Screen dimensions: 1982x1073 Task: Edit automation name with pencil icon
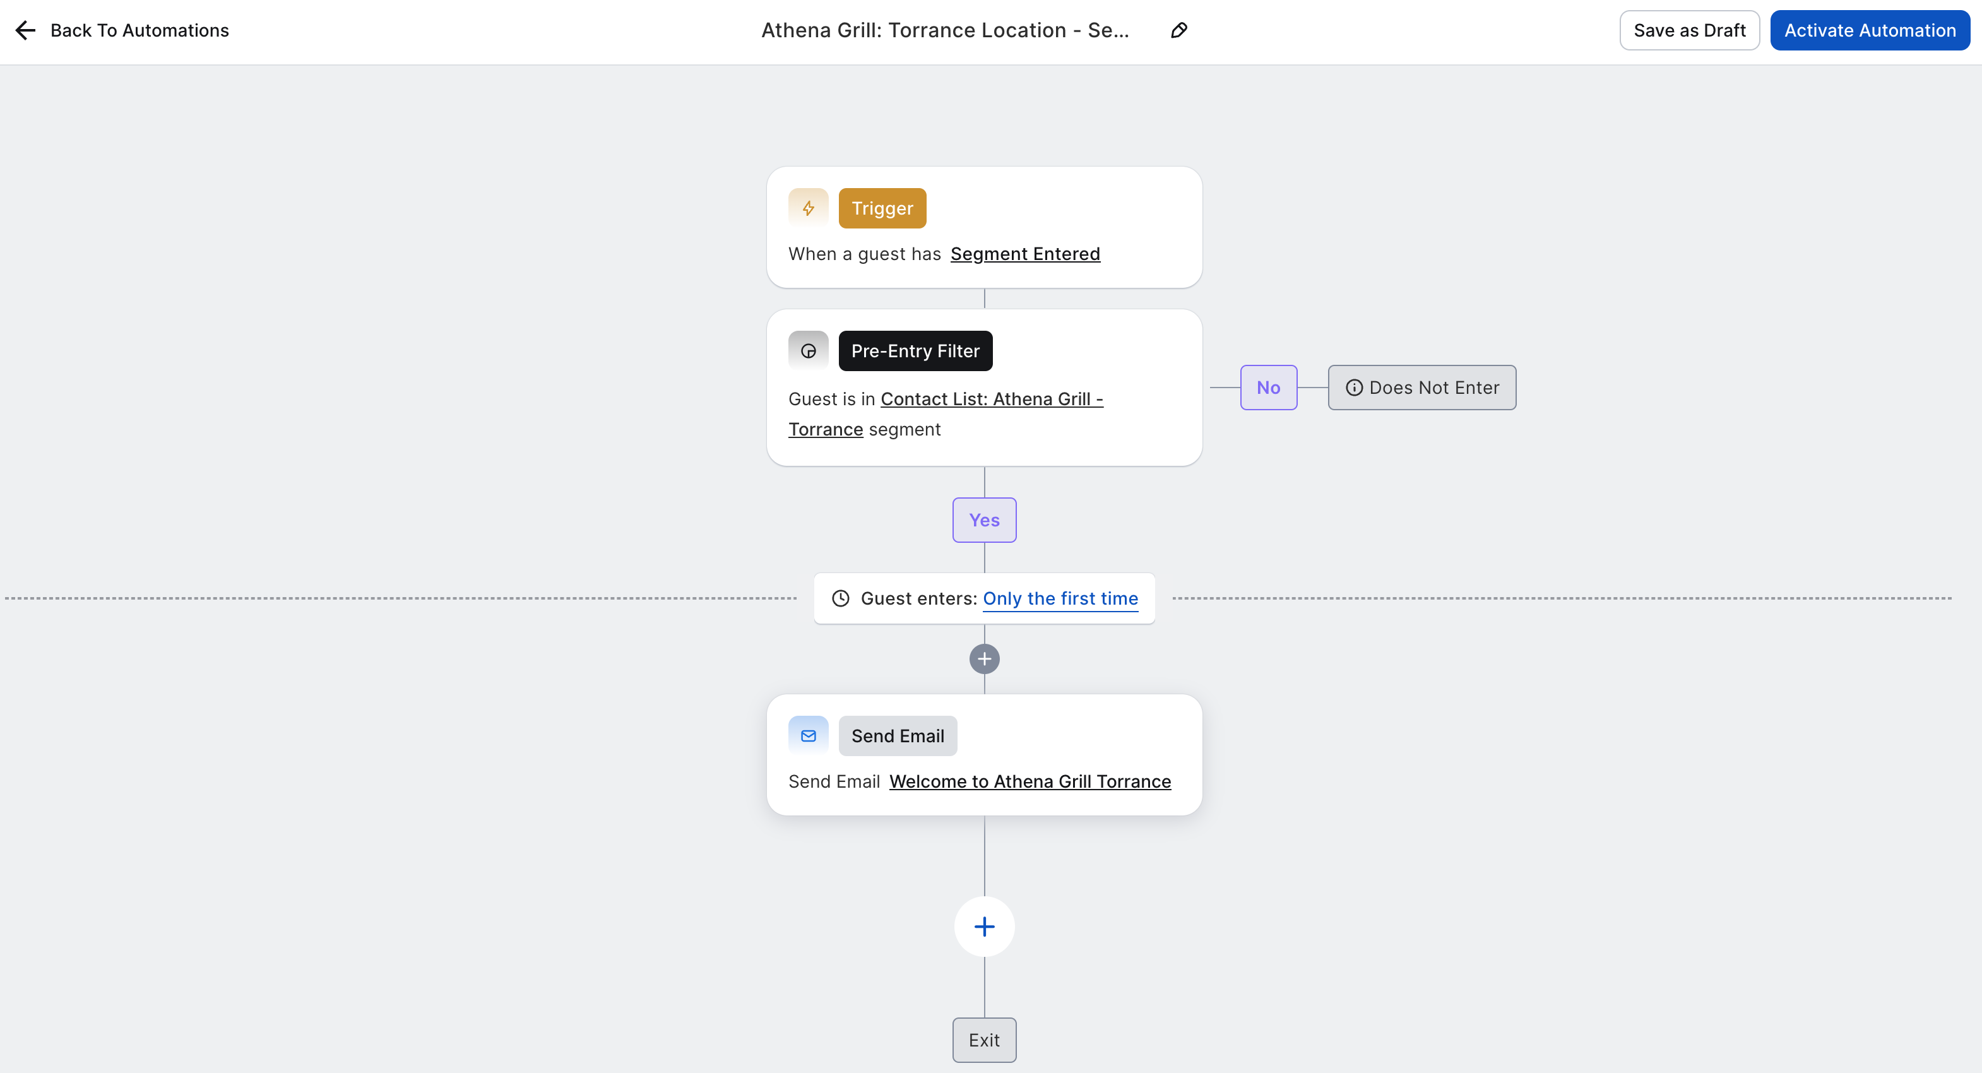pyautogui.click(x=1178, y=30)
